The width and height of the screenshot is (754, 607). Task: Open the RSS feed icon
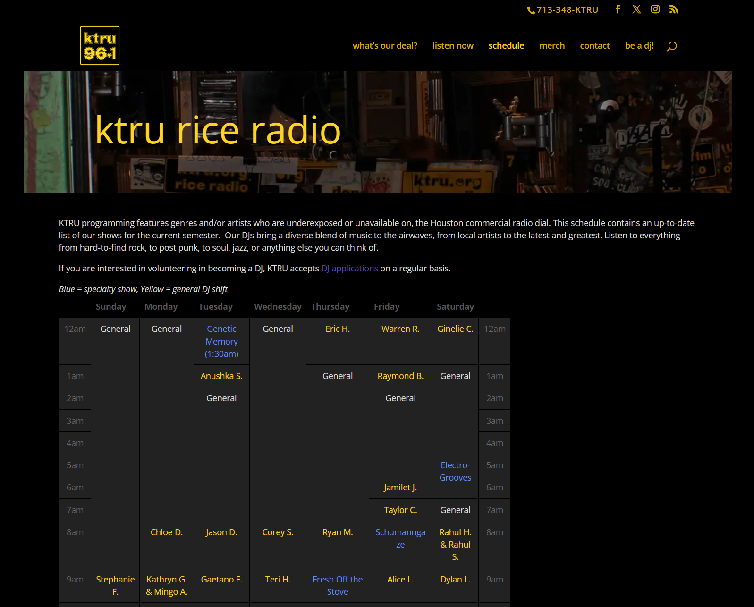pyautogui.click(x=674, y=9)
